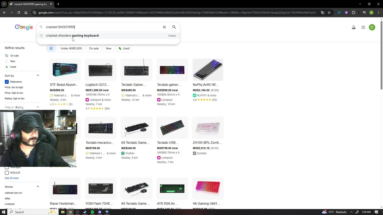The width and height of the screenshot is (383, 215).
Task: Collapse the Product Rating section
Action: 38,107
